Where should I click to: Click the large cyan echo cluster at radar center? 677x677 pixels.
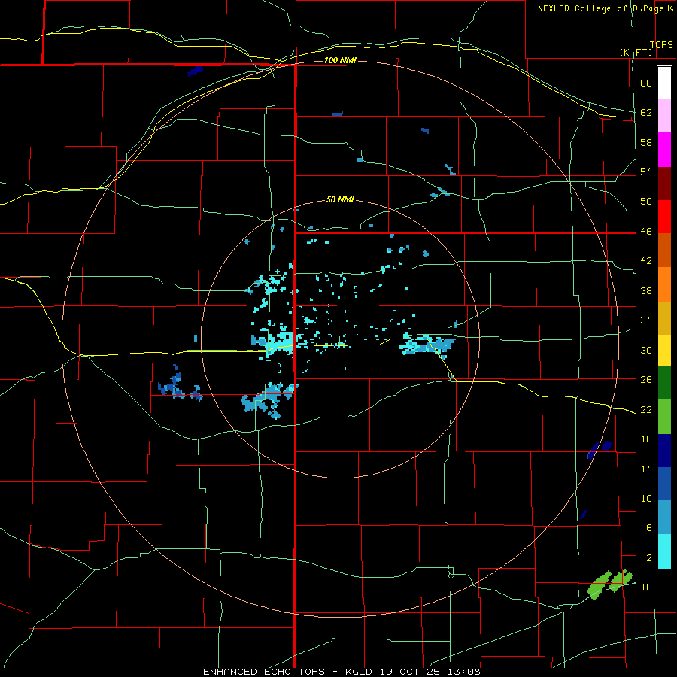[x=275, y=342]
